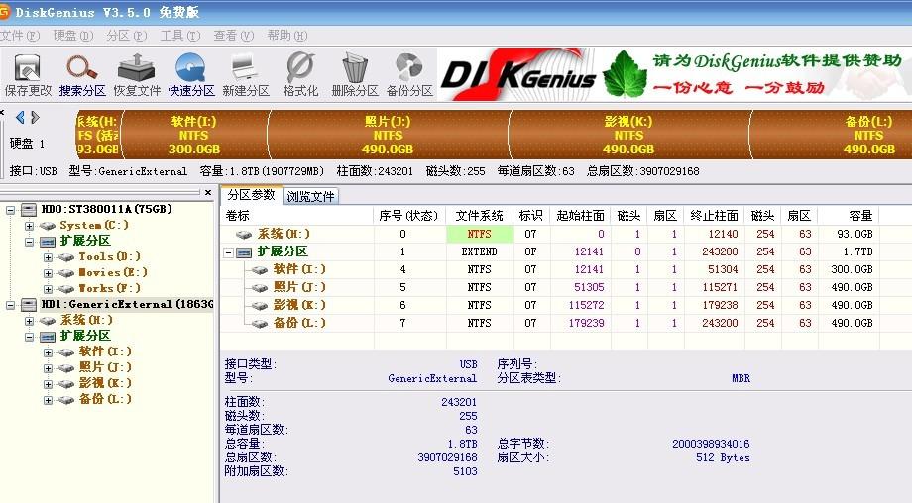912x503 pixels.
Task: Collapse 扩展分区 row in partition table
Action: coord(229,252)
